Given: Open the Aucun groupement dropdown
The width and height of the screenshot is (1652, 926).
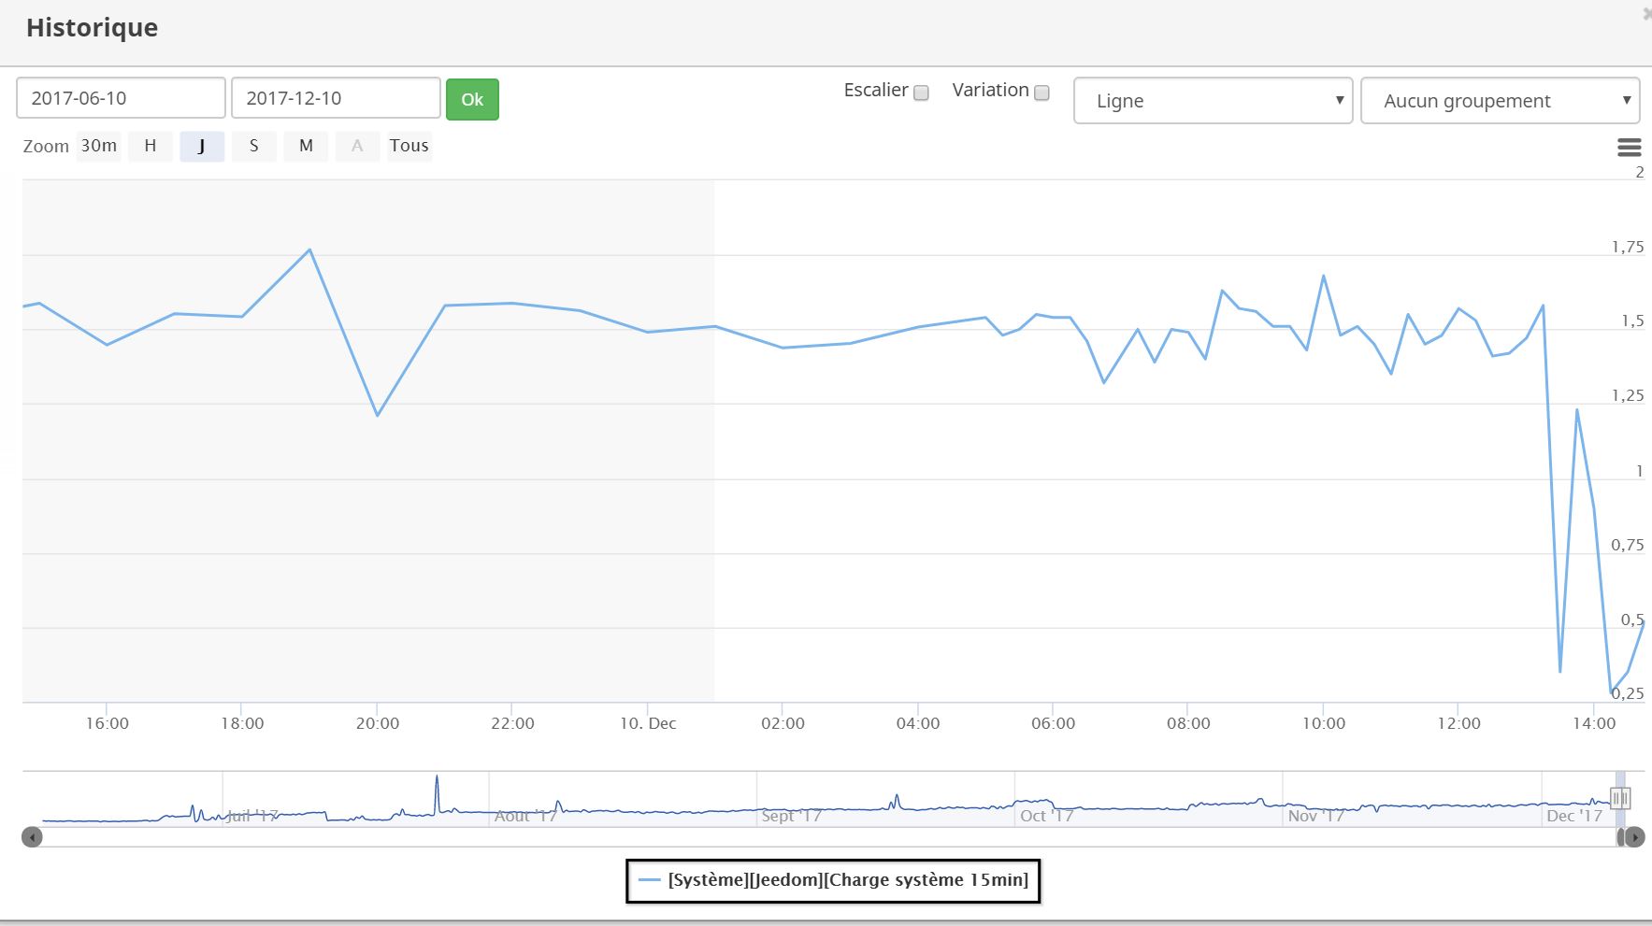Looking at the screenshot, I should [x=1500, y=101].
